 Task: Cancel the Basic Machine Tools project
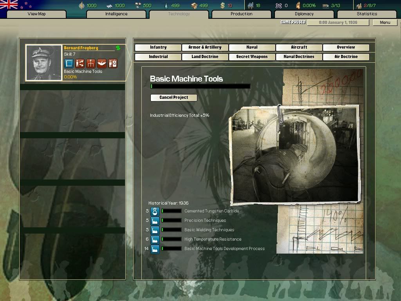coord(173,98)
